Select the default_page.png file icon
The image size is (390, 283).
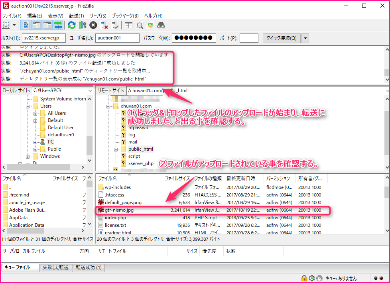[101, 202]
